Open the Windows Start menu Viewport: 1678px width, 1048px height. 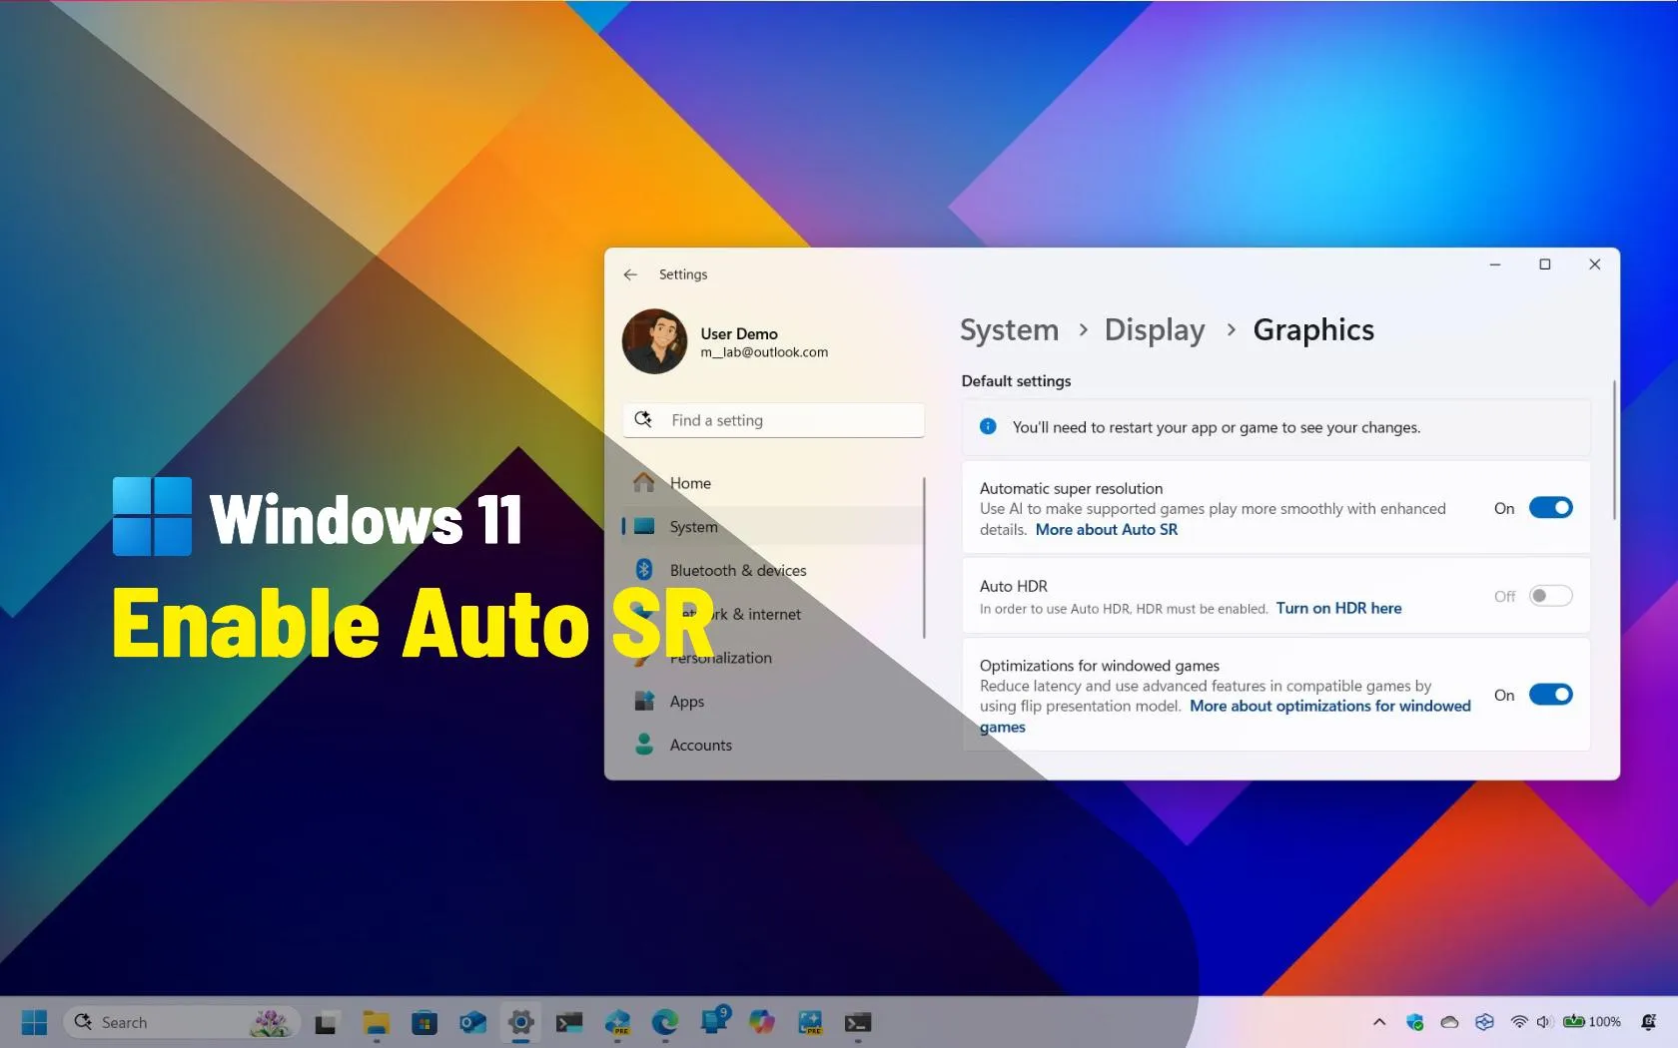(34, 1022)
